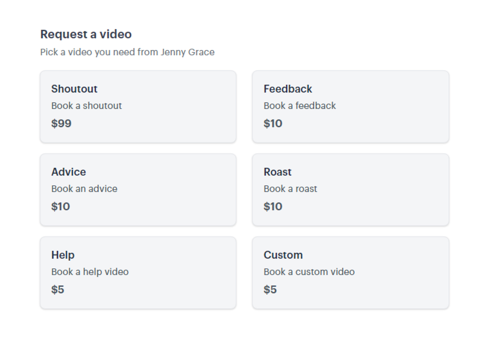This screenshot has width=495, height=337.
Task: Pick the Advice video card
Action: coord(138,190)
